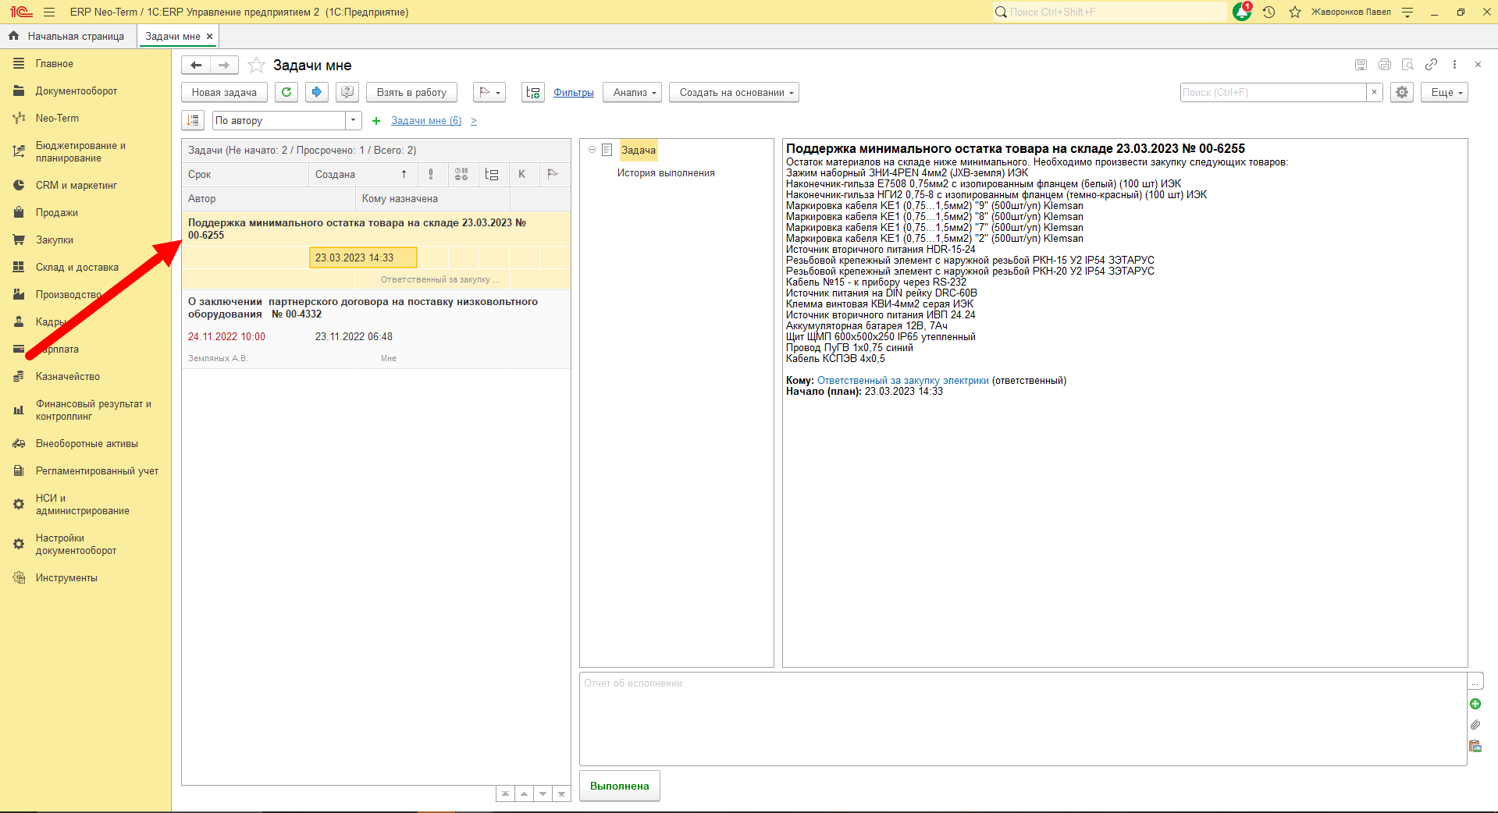The height and width of the screenshot is (813, 1498).
Task: Add Задачи мне to favorites star
Action: [x=256, y=66]
